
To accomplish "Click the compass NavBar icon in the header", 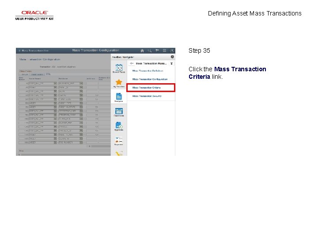I will (x=172, y=50).
